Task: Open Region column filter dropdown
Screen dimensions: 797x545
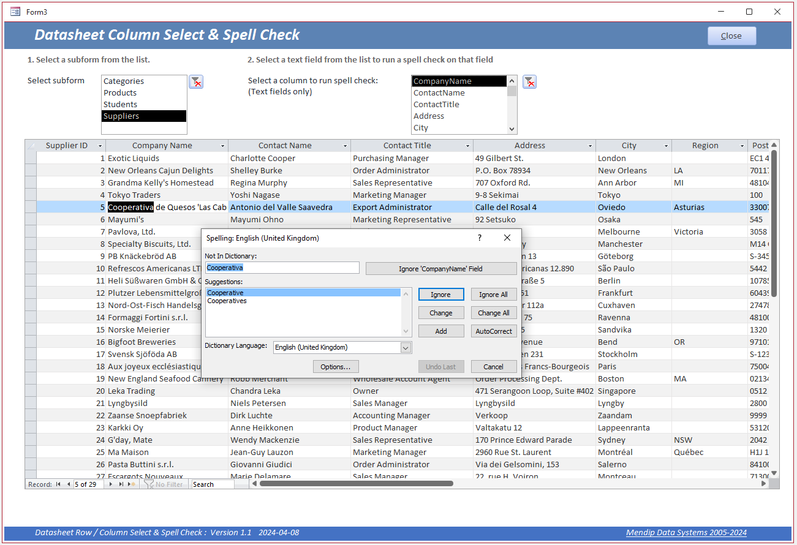Action: tap(742, 146)
